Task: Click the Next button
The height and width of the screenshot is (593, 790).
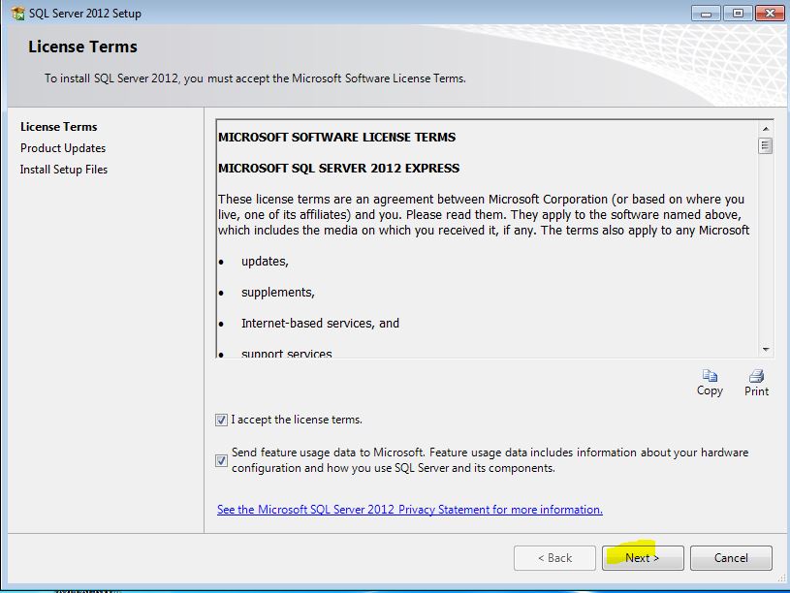Action: (x=643, y=558)
